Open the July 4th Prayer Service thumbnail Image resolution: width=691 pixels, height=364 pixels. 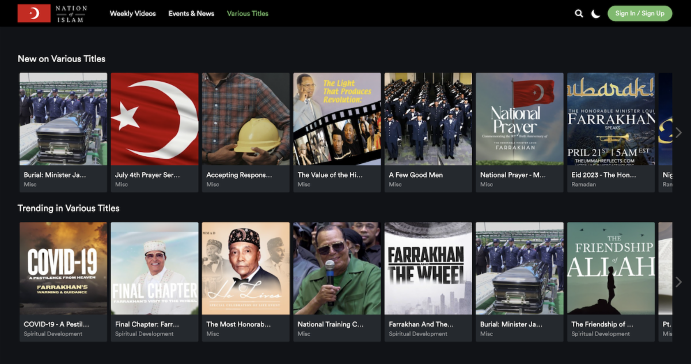154,119
